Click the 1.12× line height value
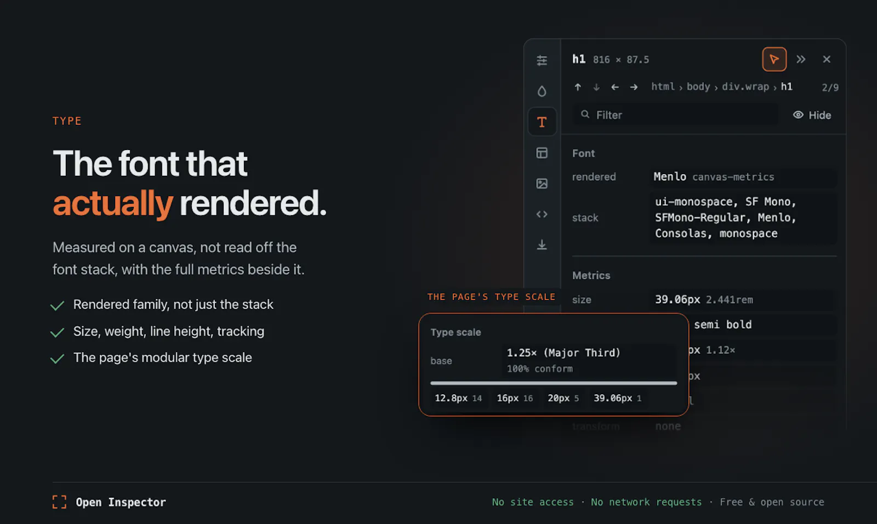 pyautogui.click(x=720, y=350)
